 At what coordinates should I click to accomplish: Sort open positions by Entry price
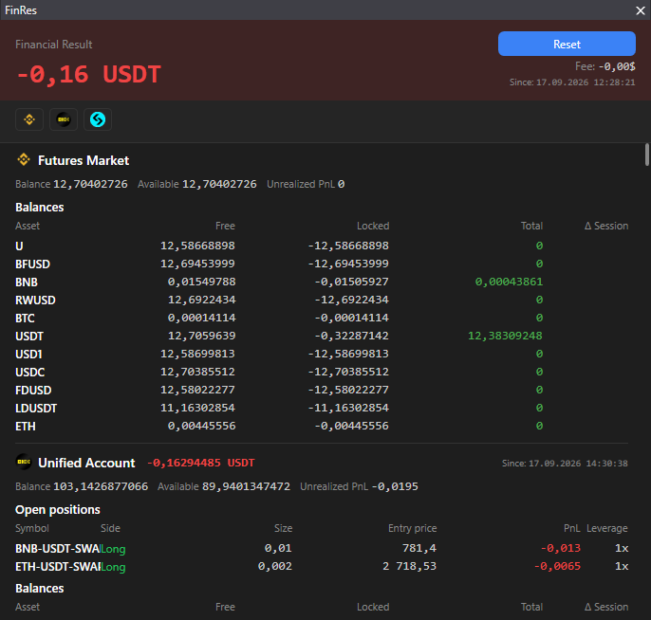pyautogui.click(x=412, y=528)
